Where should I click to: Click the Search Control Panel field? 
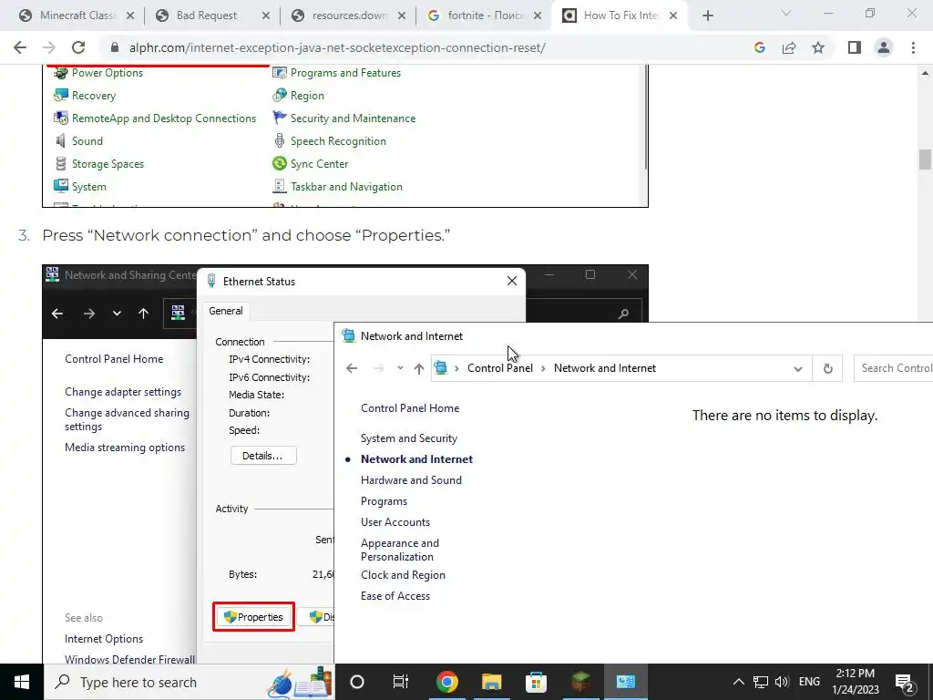tap(893, 368)
